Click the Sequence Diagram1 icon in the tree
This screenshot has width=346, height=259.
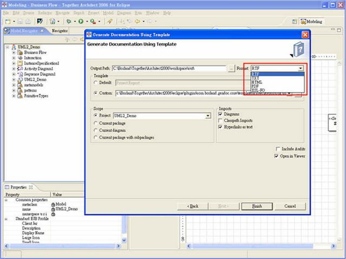(x=20, y=74)
